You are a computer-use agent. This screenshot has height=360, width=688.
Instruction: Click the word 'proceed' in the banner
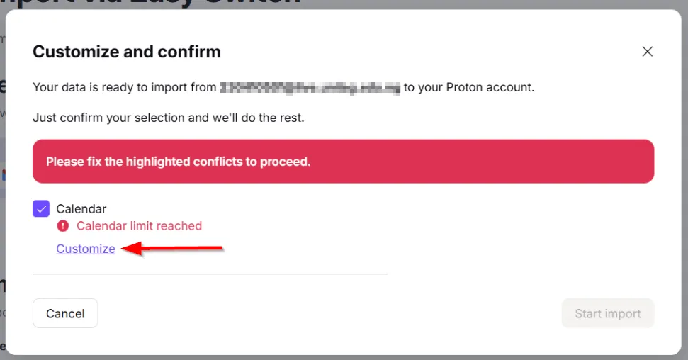click(288, 162)
